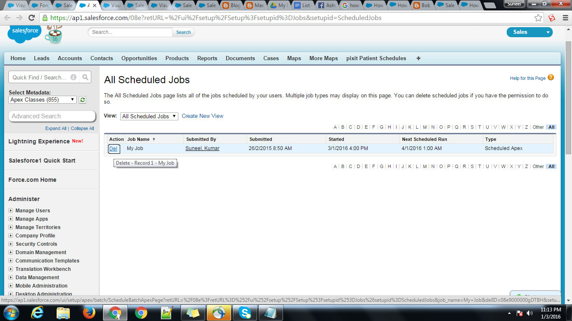The width and height of the screenshot is (572, 321).
Task: Open Salesforce1 Quick Start in the sidebar
Action: pyautogui.click(x=42, y=160)
